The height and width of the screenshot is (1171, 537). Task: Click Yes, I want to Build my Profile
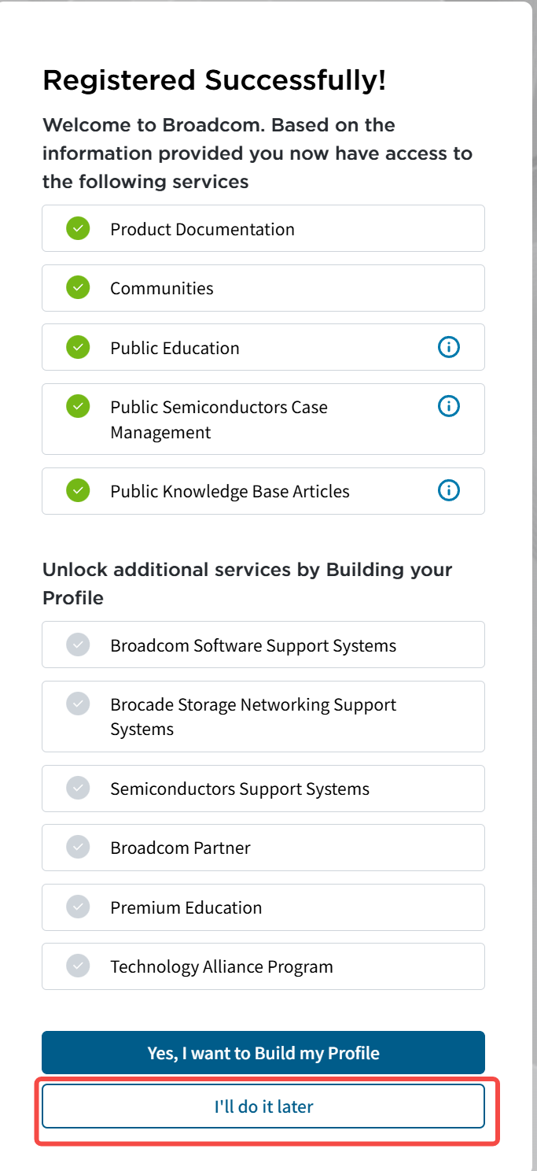pos(263,1052)
